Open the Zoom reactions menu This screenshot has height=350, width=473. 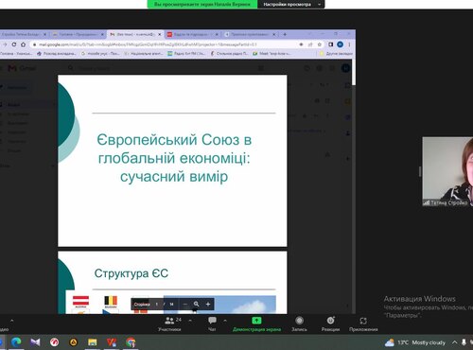[330, 324]
